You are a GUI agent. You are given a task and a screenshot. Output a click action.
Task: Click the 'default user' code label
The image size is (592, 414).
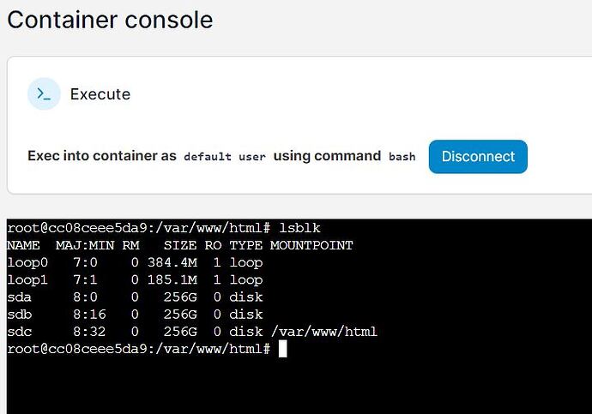(225, 157)
